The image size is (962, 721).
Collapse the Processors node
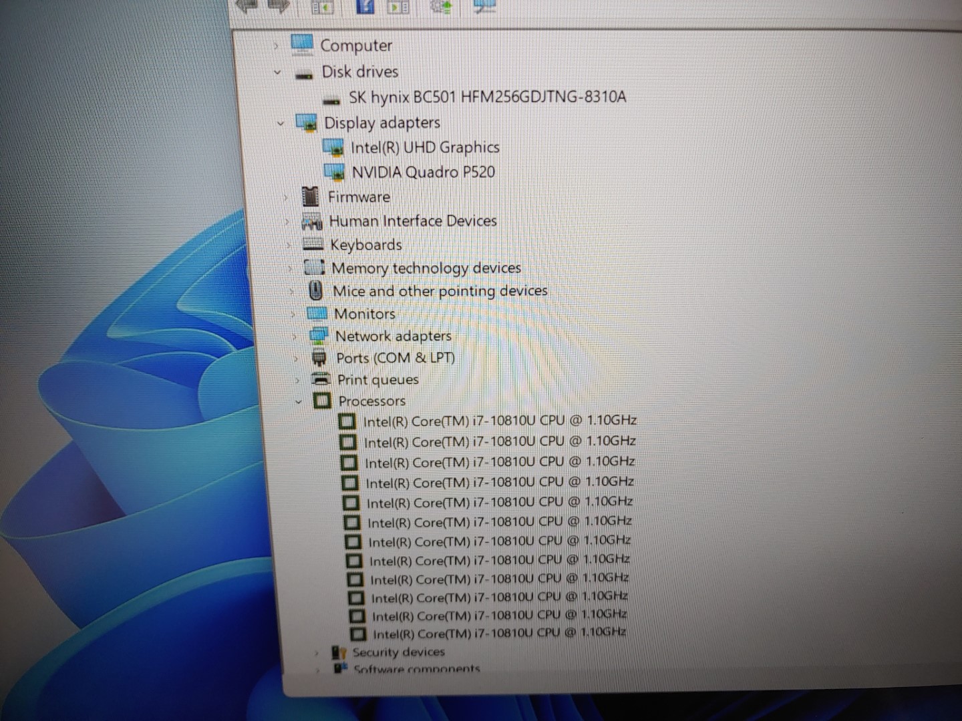coord(299,402)
